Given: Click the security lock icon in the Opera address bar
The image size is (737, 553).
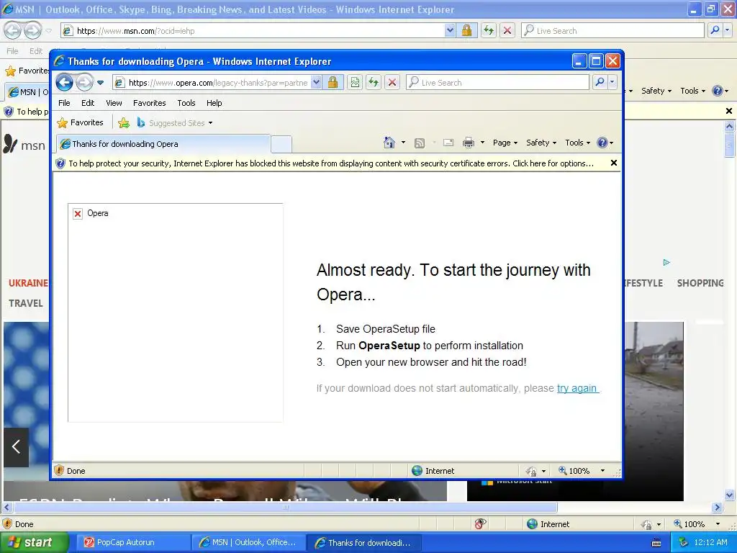Looking at the screenshot, I should click(x=333, y=83).
